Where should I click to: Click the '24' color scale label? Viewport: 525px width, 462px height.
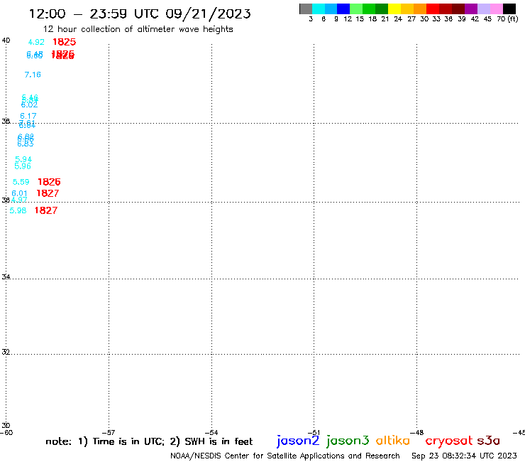click(398, 19)
